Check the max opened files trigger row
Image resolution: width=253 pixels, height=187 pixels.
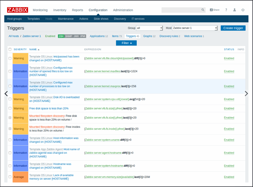10,71
